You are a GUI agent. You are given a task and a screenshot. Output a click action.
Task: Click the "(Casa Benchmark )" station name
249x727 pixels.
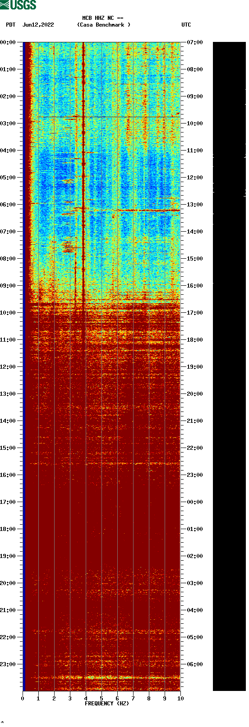click(x=104, y=25)
